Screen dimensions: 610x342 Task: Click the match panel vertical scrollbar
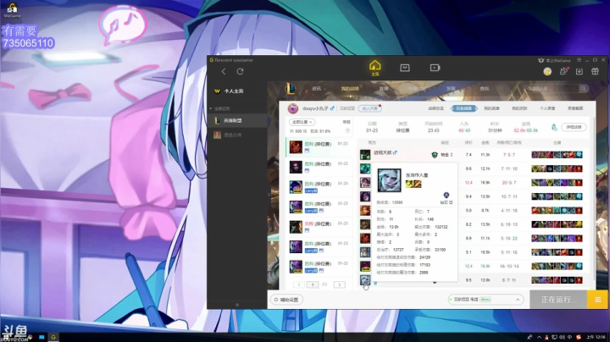point(594,198)
